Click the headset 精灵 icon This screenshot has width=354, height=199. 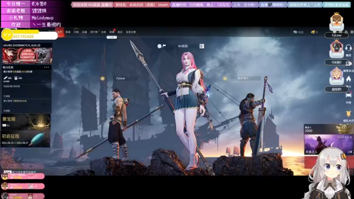[x=348, y=48]
